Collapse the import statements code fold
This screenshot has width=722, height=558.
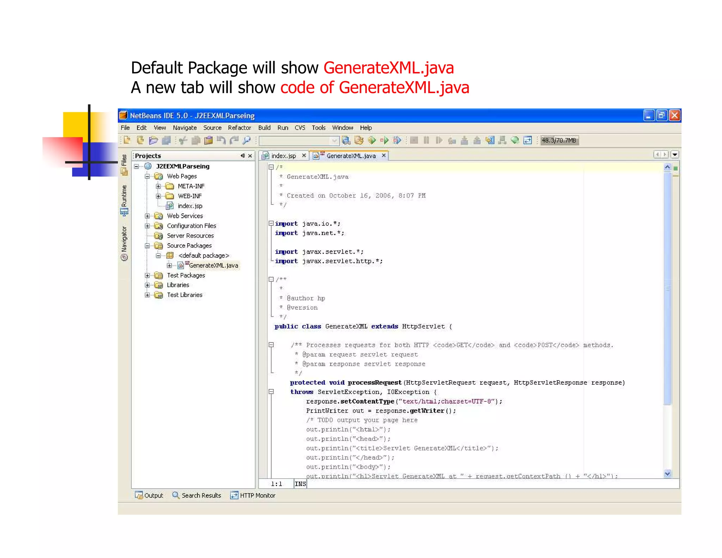(x=271, y=223)
